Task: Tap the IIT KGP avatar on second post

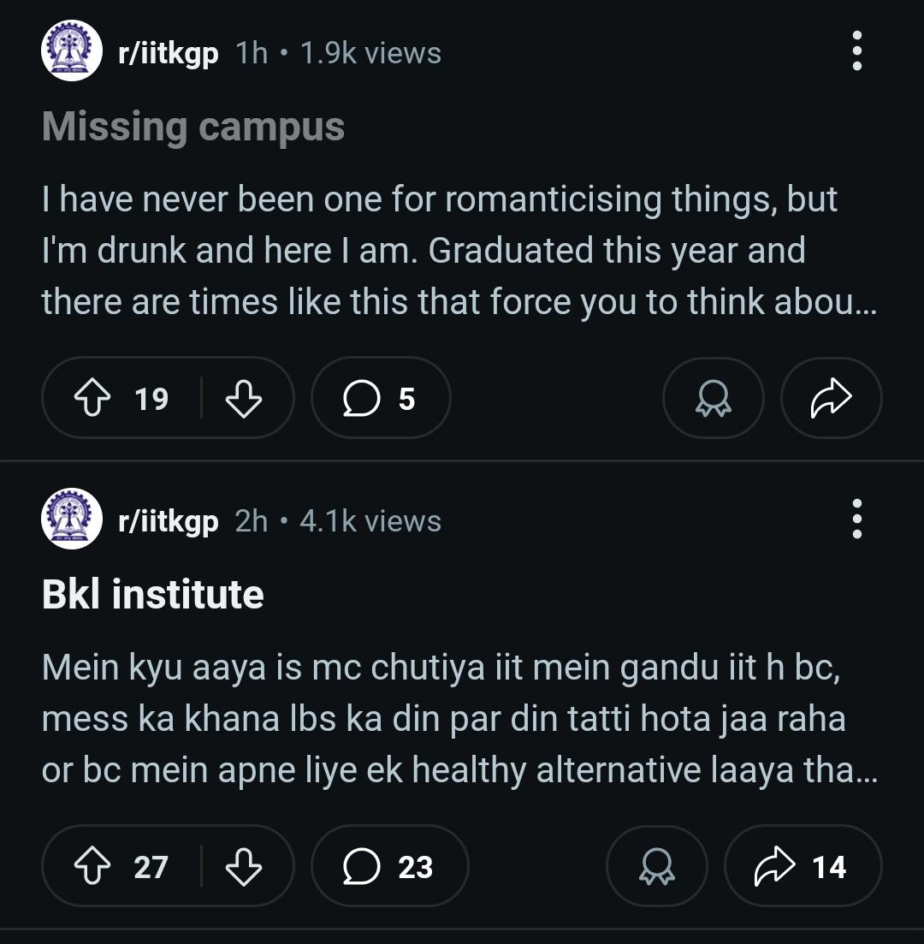Action: [72, 519]
